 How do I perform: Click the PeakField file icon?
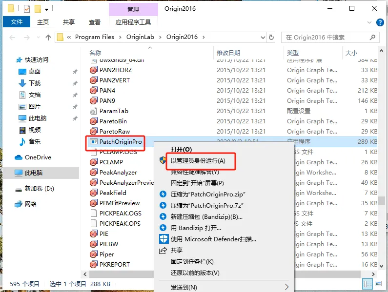pyautogui.click(x=93, y=193)
